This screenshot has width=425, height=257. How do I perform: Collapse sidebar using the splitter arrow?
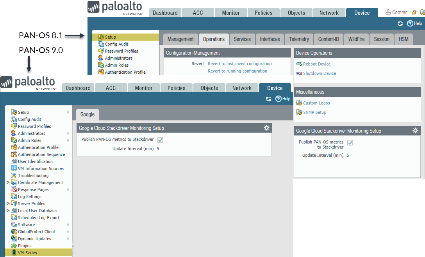coord(73,246)
